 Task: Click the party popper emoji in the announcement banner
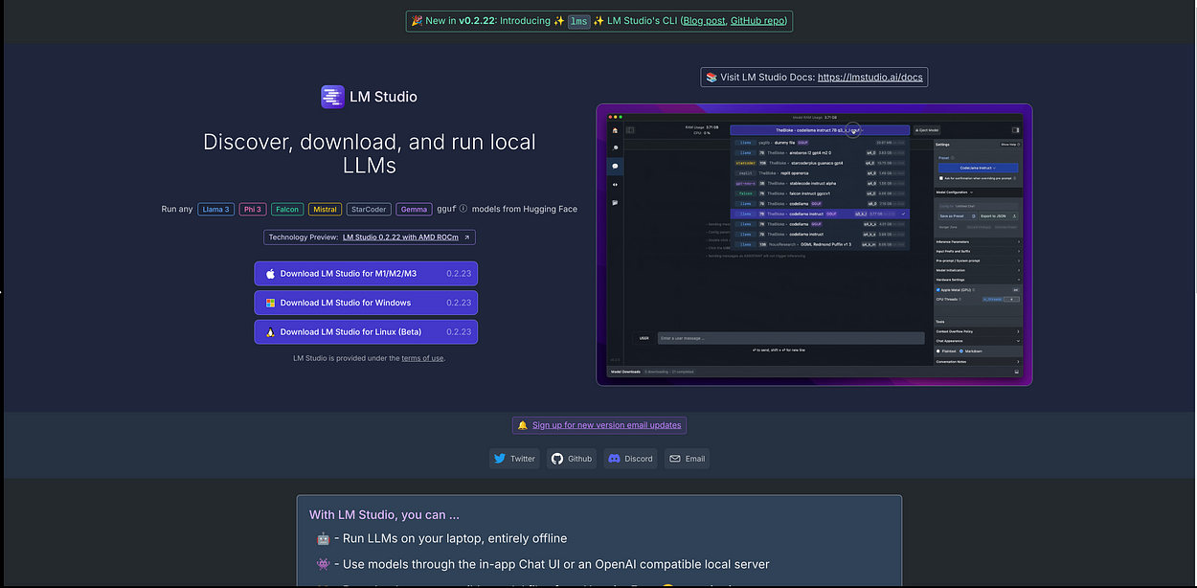click(x=418, y=20)
